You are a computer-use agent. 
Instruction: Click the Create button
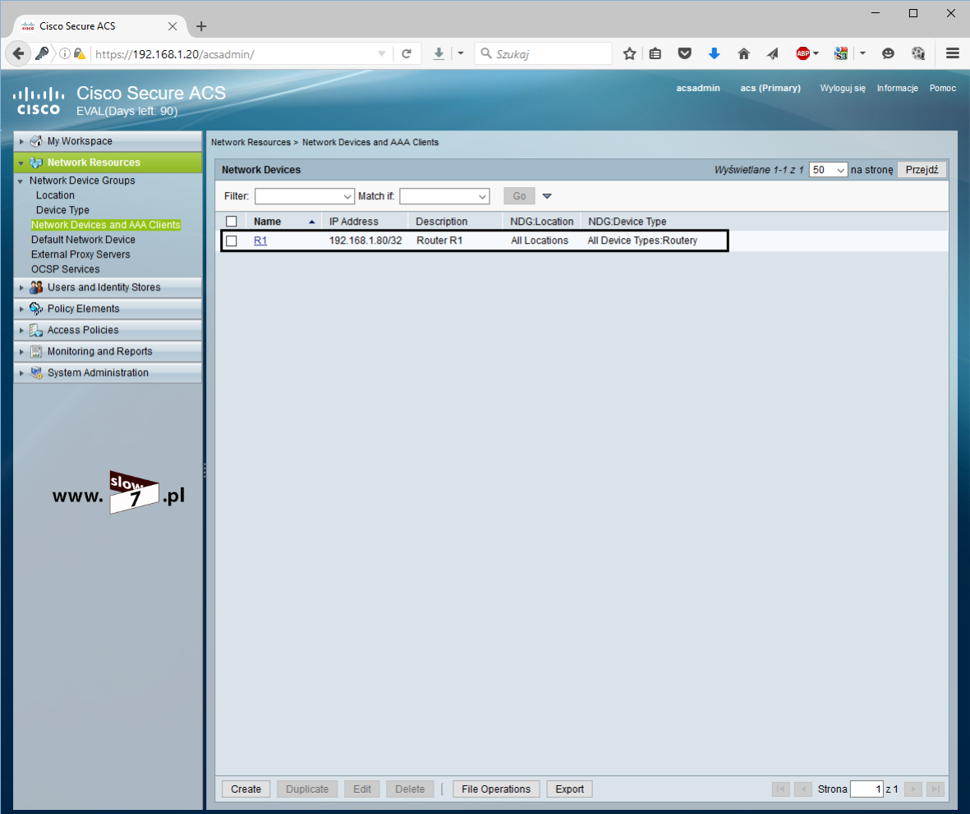click(246, 789)
